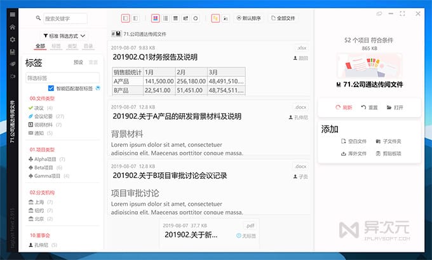Image resolution: width=432 pixels, height=260 pixels.
Task: Select the 会议纪要 tag
Action: [46, 116]
